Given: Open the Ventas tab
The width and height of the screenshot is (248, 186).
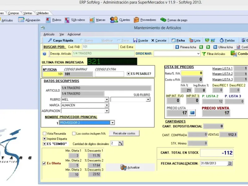Looking at the screenshot, I should 28,13.
